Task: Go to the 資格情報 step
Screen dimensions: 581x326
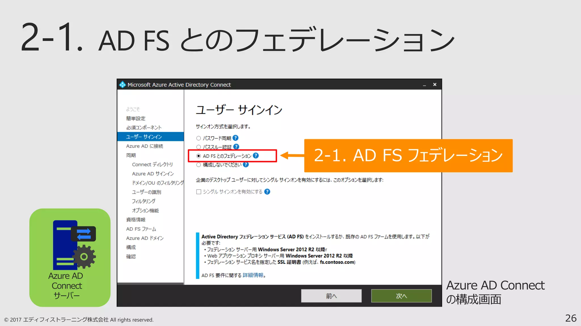Action: (x=136, y=220)
